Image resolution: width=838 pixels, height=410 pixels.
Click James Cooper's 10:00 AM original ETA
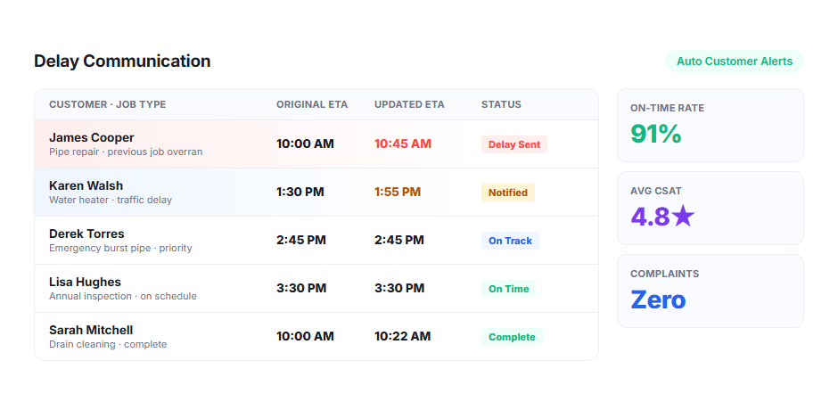tap(305, 143)
